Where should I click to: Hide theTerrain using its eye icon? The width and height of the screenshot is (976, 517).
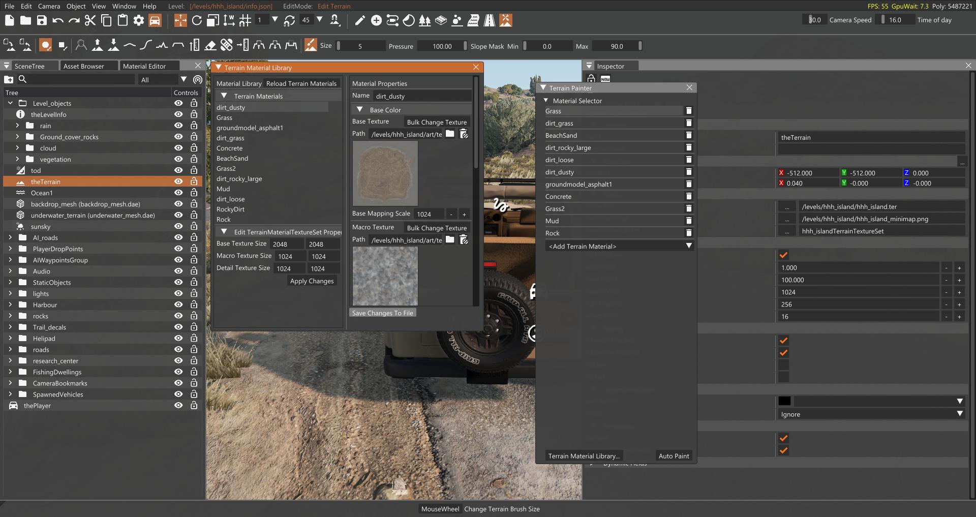coord(178,181)
